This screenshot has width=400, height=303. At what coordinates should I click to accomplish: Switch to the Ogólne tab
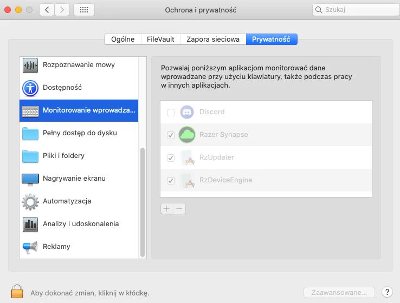coord(122,39)
